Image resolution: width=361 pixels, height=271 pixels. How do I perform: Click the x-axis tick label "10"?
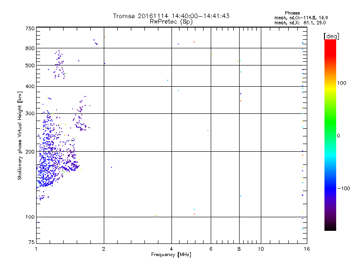pos(261,249)
